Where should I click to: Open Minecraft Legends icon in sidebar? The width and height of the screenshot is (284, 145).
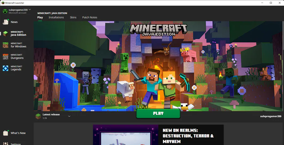(5, 68)
